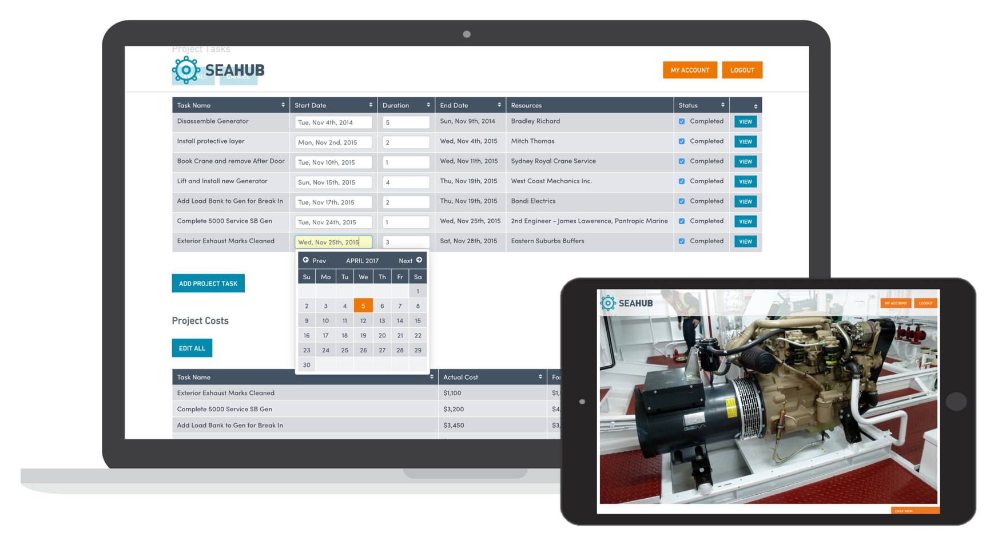Uncheck Completed for Disassemble Generator
This screenshot has width=1002, height=548.
(682, 121)
